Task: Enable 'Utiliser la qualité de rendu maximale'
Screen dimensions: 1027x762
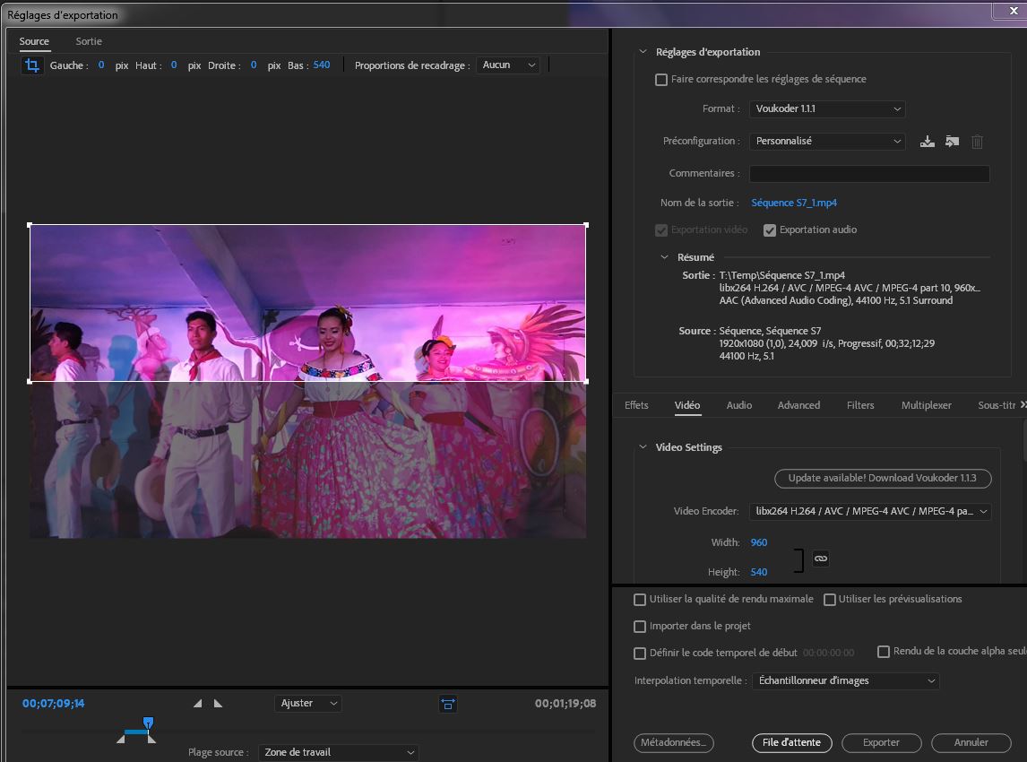Action: tap(640, 600)
